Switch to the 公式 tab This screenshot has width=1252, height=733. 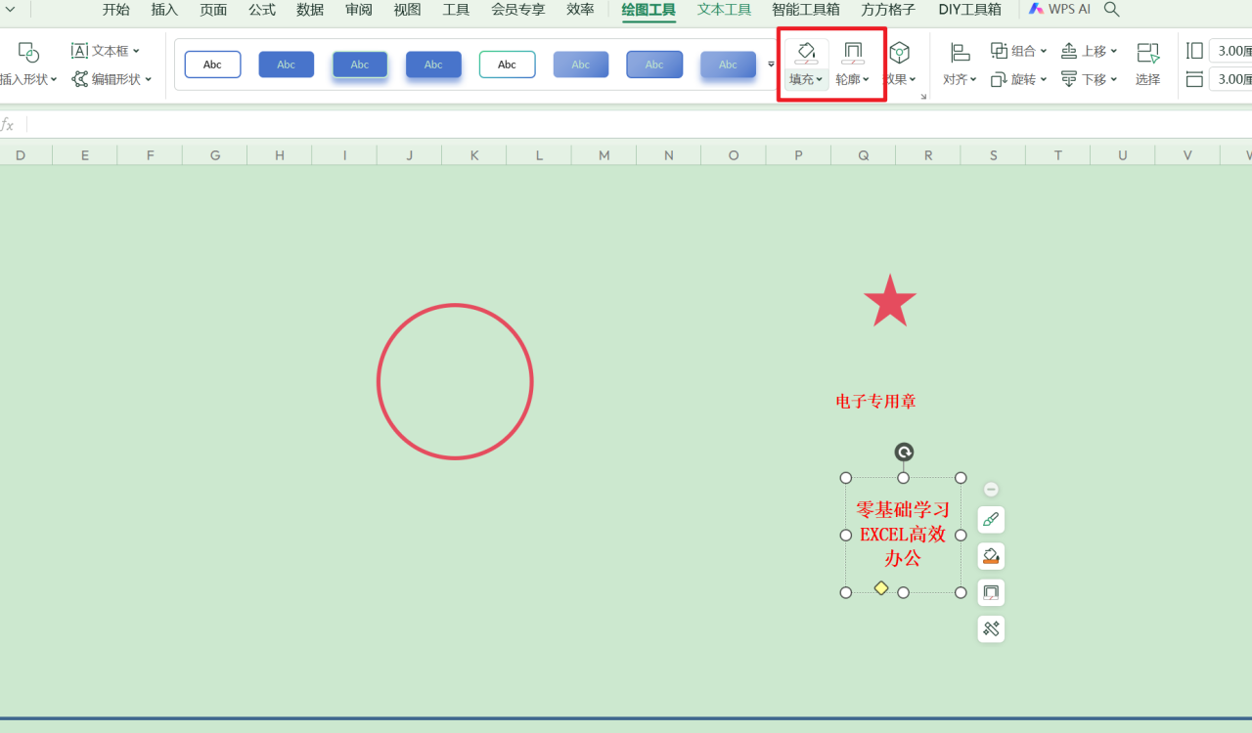click(x=261, y=10)
